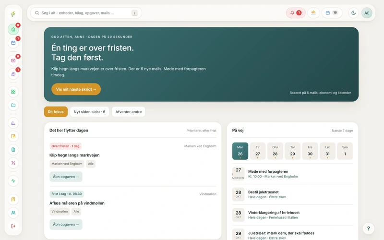
Task: Click task title 'Klip hegn langs markvejen'
Action: click(x=74, y=155)
